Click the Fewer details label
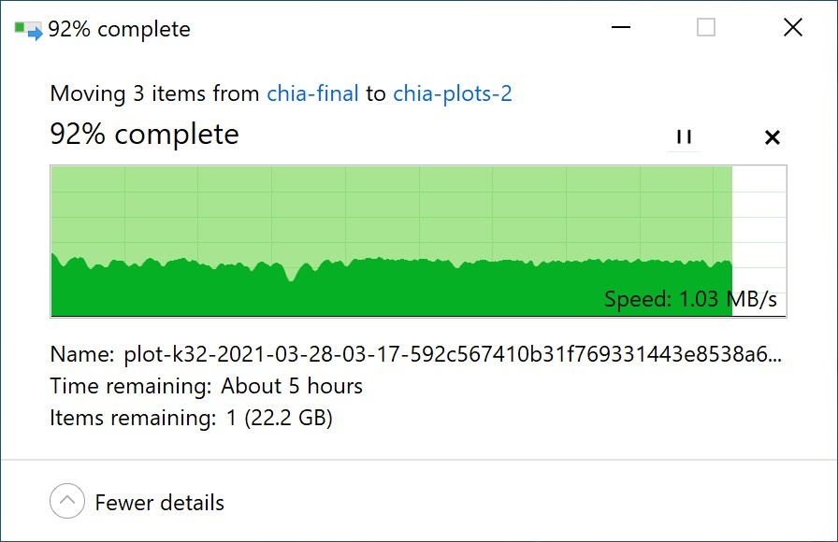The height and width of the screenshot is (542, 838). tap(159, 503)
